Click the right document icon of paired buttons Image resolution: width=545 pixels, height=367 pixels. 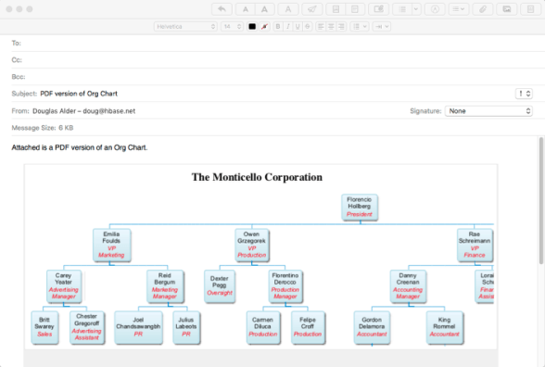click(355, 9)
